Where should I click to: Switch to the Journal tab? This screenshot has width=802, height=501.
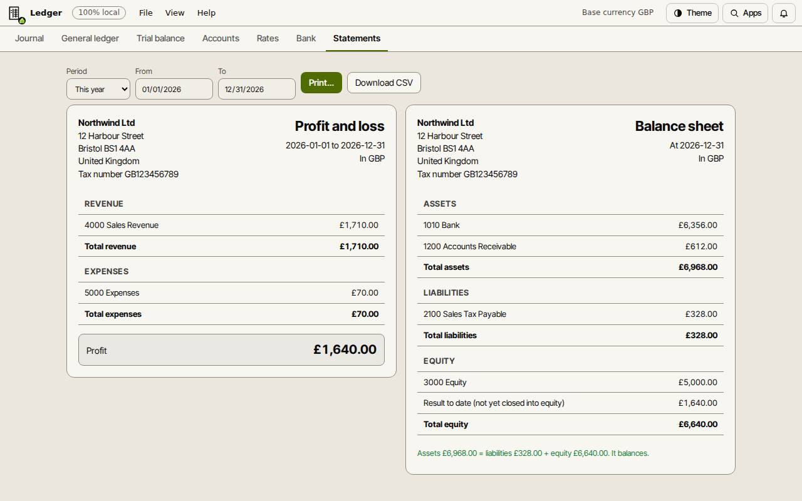pyautogui.click(x=29, y=38)
